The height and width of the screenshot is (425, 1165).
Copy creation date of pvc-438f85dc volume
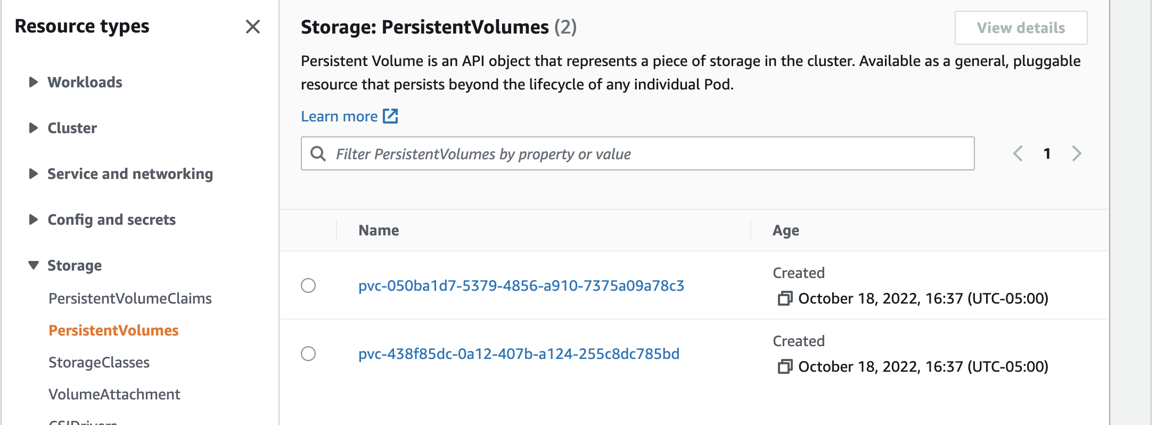pyautogui.click(x=785, y=366)
